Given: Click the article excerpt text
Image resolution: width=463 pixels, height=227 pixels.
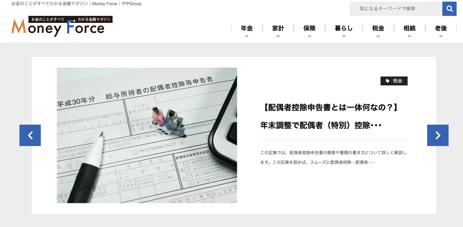Looking at the screenshot, I should pyautogui.click(x=333, y=156).
